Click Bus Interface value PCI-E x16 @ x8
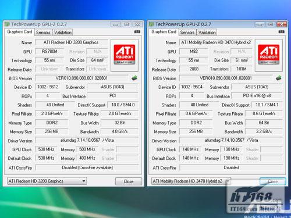 pos(257,96)
